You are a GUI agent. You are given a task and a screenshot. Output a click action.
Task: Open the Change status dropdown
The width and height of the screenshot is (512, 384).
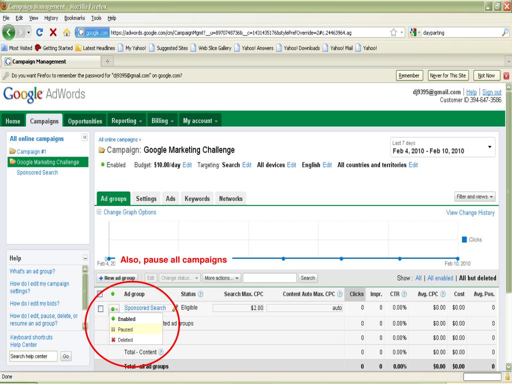[179, 278]
